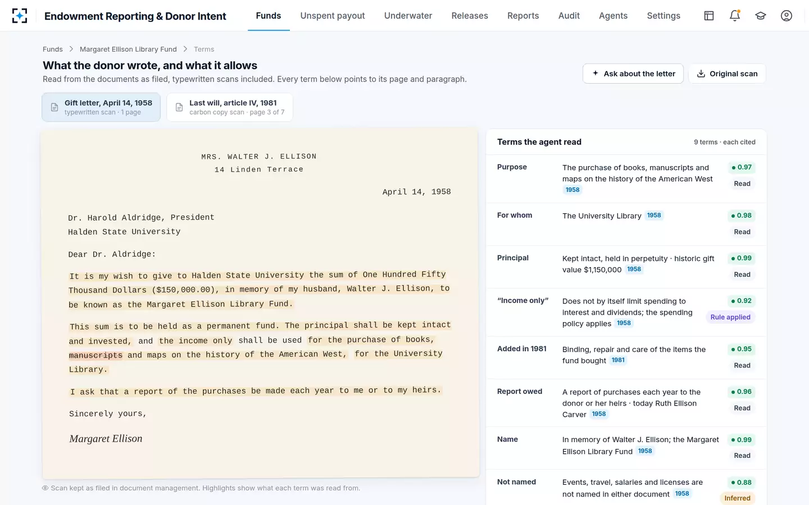Screen dimensions: 809x505
Task: Open the Settings tab
Action: click(663, 16)
